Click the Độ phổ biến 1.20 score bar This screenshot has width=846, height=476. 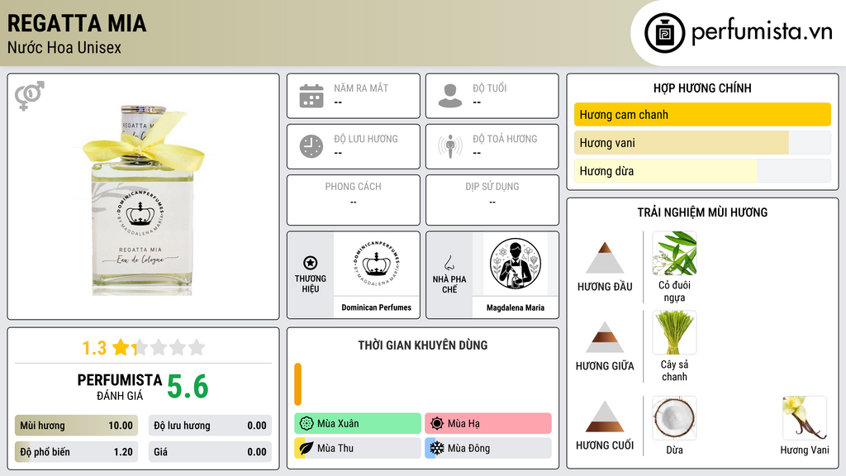pyautogui.click(x=76, y=452)
